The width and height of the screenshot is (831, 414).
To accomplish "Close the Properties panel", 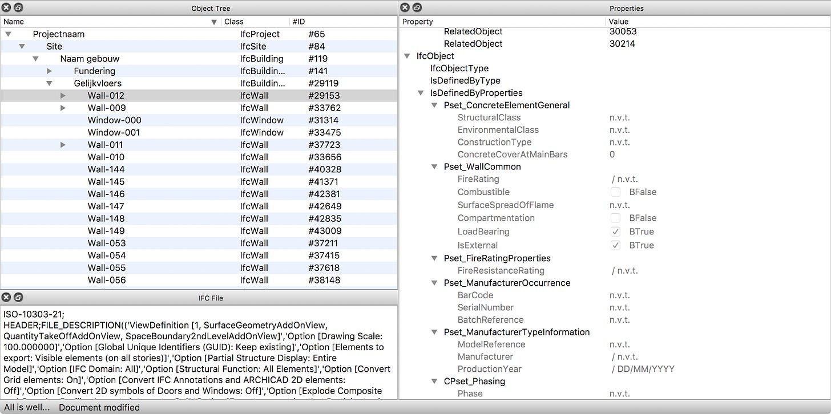I will 405,7.
